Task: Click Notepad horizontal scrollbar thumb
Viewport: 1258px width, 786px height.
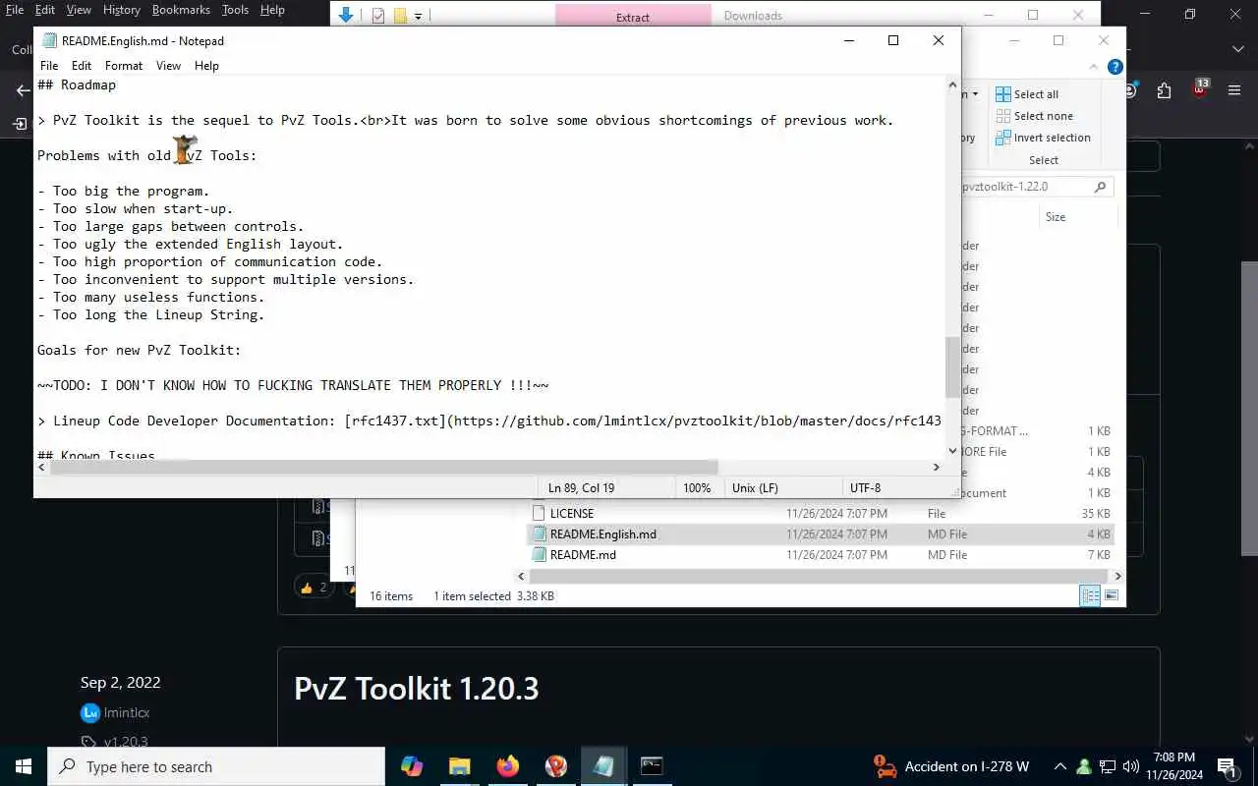Action: (383, 468)
